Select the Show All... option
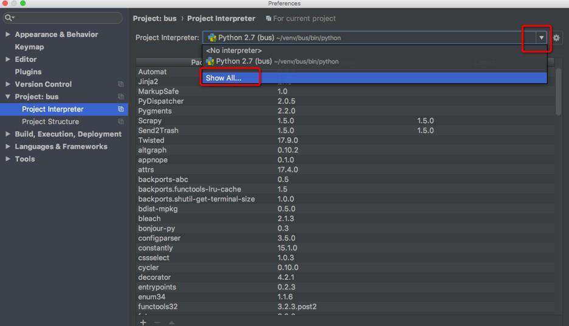Image resolution: width=569 pixels, height=326 pixels. tap(374, 78)
